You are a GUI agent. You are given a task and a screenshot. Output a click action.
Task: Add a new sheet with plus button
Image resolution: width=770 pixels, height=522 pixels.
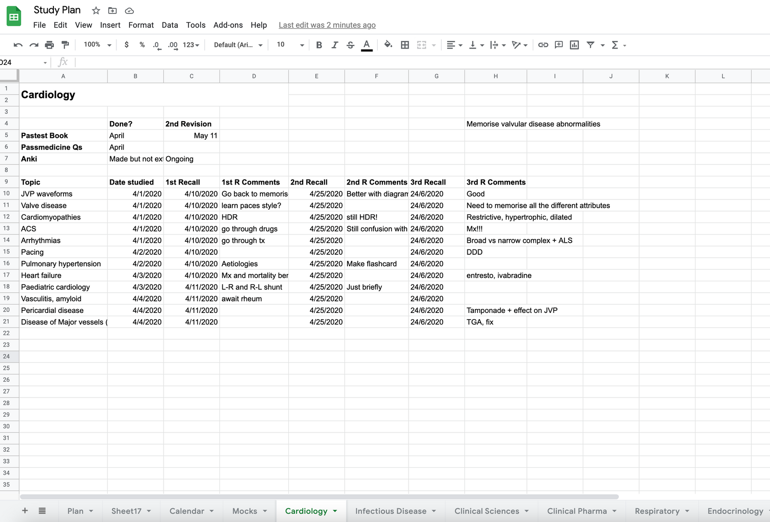click(x=25, y=511)
